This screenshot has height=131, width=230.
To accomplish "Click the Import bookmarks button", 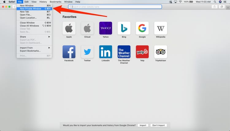I will (143, 125).
